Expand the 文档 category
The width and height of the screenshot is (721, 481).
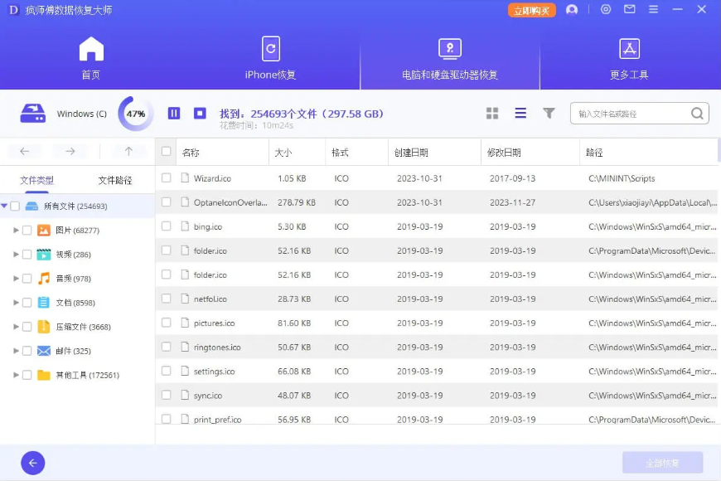pos(16,303)
